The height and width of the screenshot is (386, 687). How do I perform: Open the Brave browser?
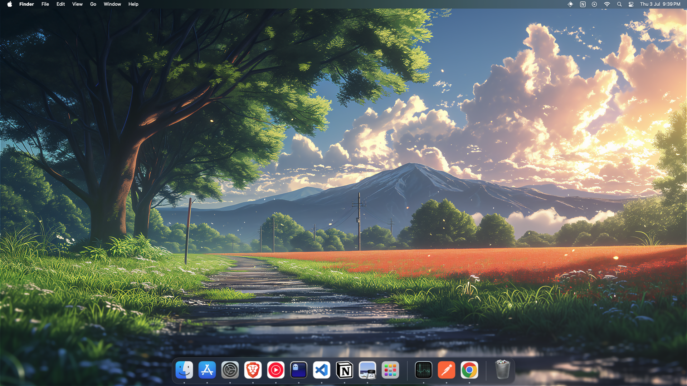click(253, 370)
